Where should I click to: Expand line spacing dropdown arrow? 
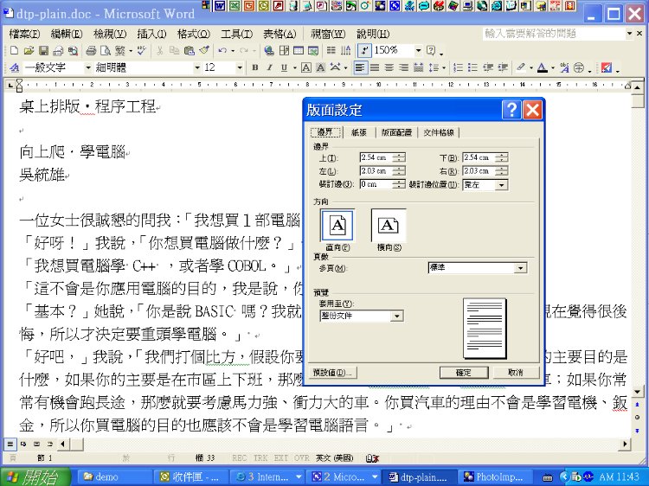pyautogui.click(x=444, y=67)
